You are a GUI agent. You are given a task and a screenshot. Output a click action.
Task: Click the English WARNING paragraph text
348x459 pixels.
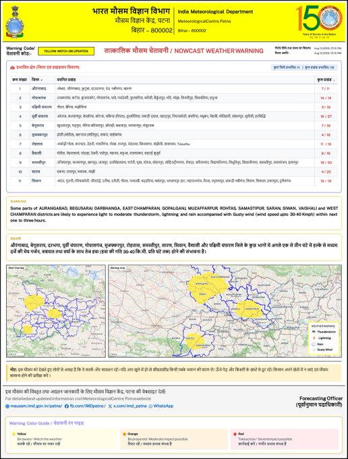(x=174, y=214)
